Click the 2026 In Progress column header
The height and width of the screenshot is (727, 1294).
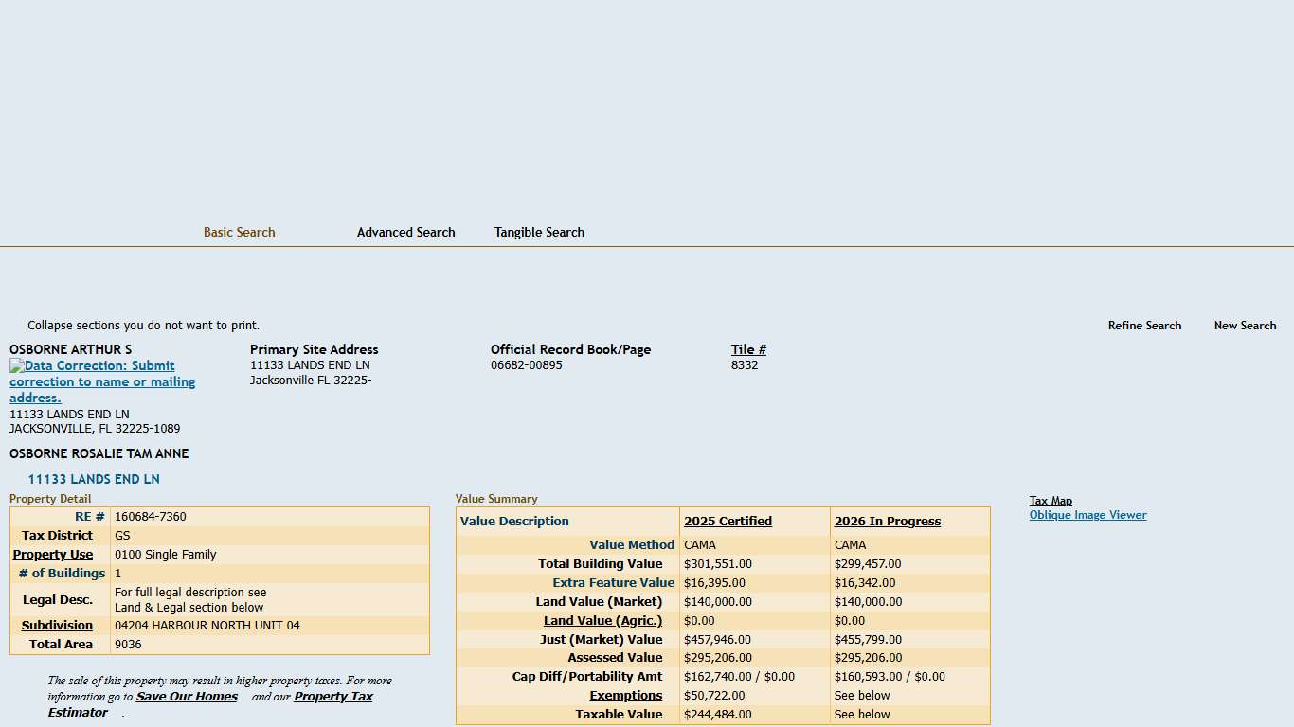[x=887, y=521]
